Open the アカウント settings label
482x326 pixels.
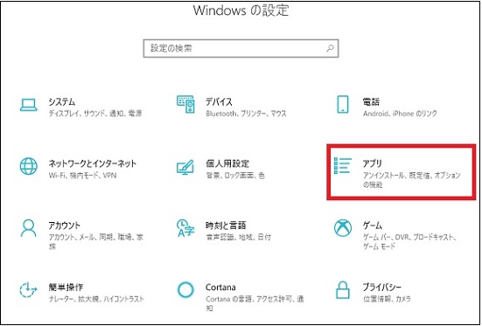64,225
